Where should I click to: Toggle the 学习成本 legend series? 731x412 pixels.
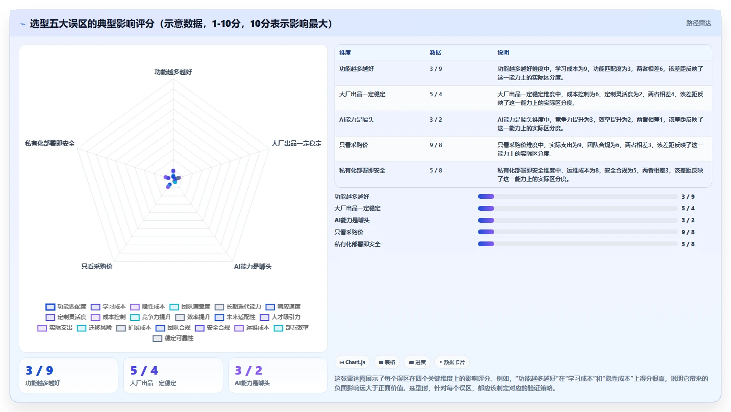[108, 307]
